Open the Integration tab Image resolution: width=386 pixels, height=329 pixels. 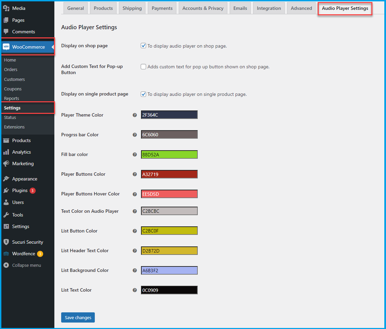(269, 8)
